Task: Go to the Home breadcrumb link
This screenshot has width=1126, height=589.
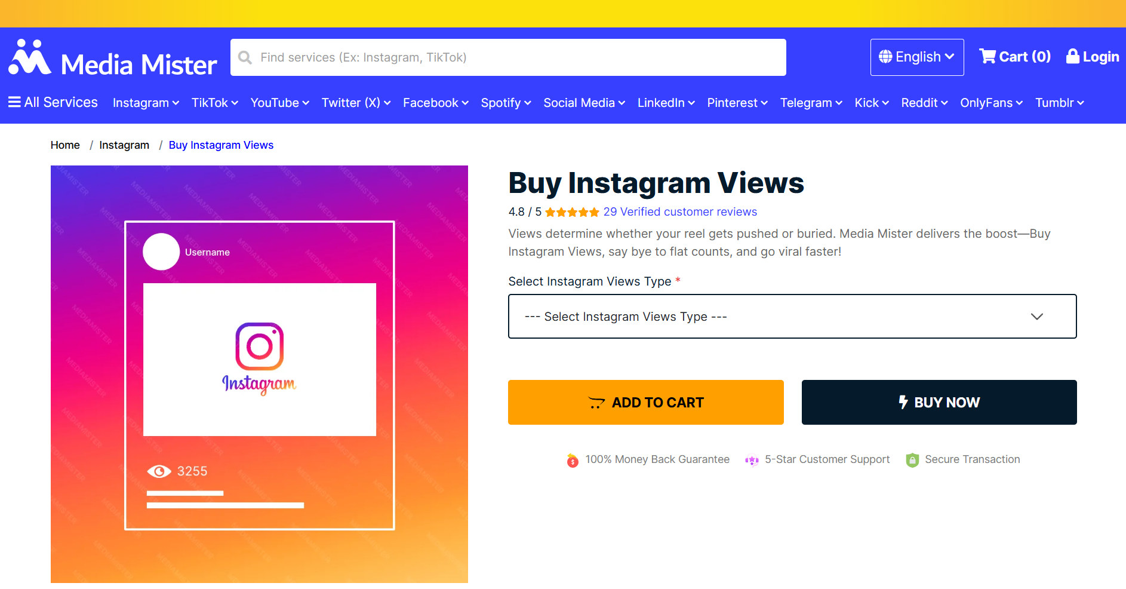Action: coord(65,145)
